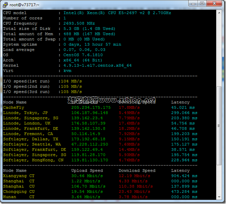226x204 pixels.
Task: Click the Softlayer, Seattle, WA node name
Action: click(32, 144)
